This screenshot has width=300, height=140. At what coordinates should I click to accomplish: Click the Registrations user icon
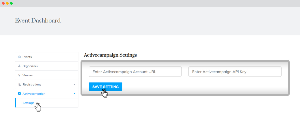click(19, 84)
